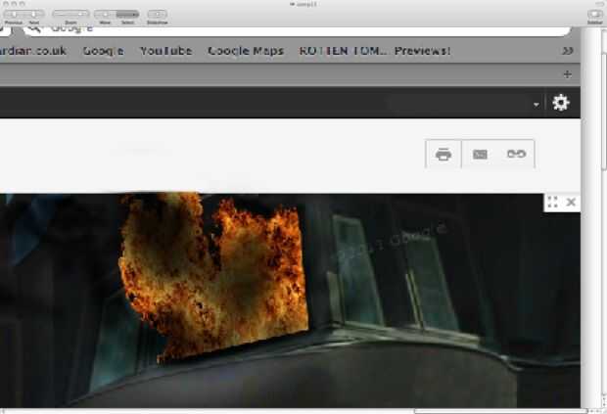Open the Google Maps bookmark
This screenshot has width=607, height=414.
pyautogui.click(x=246, y=51)
